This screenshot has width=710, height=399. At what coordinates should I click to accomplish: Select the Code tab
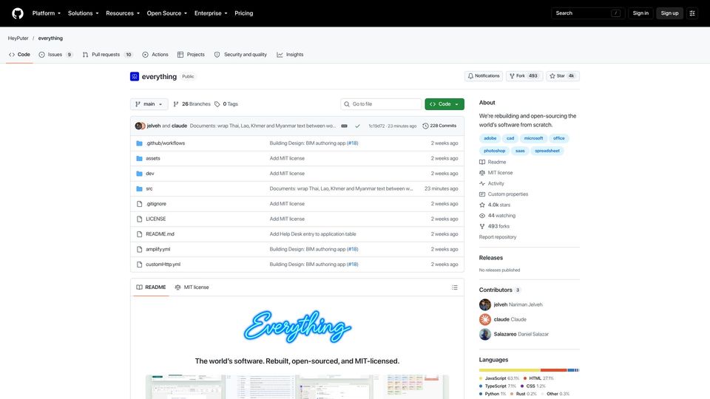[19, 55]
